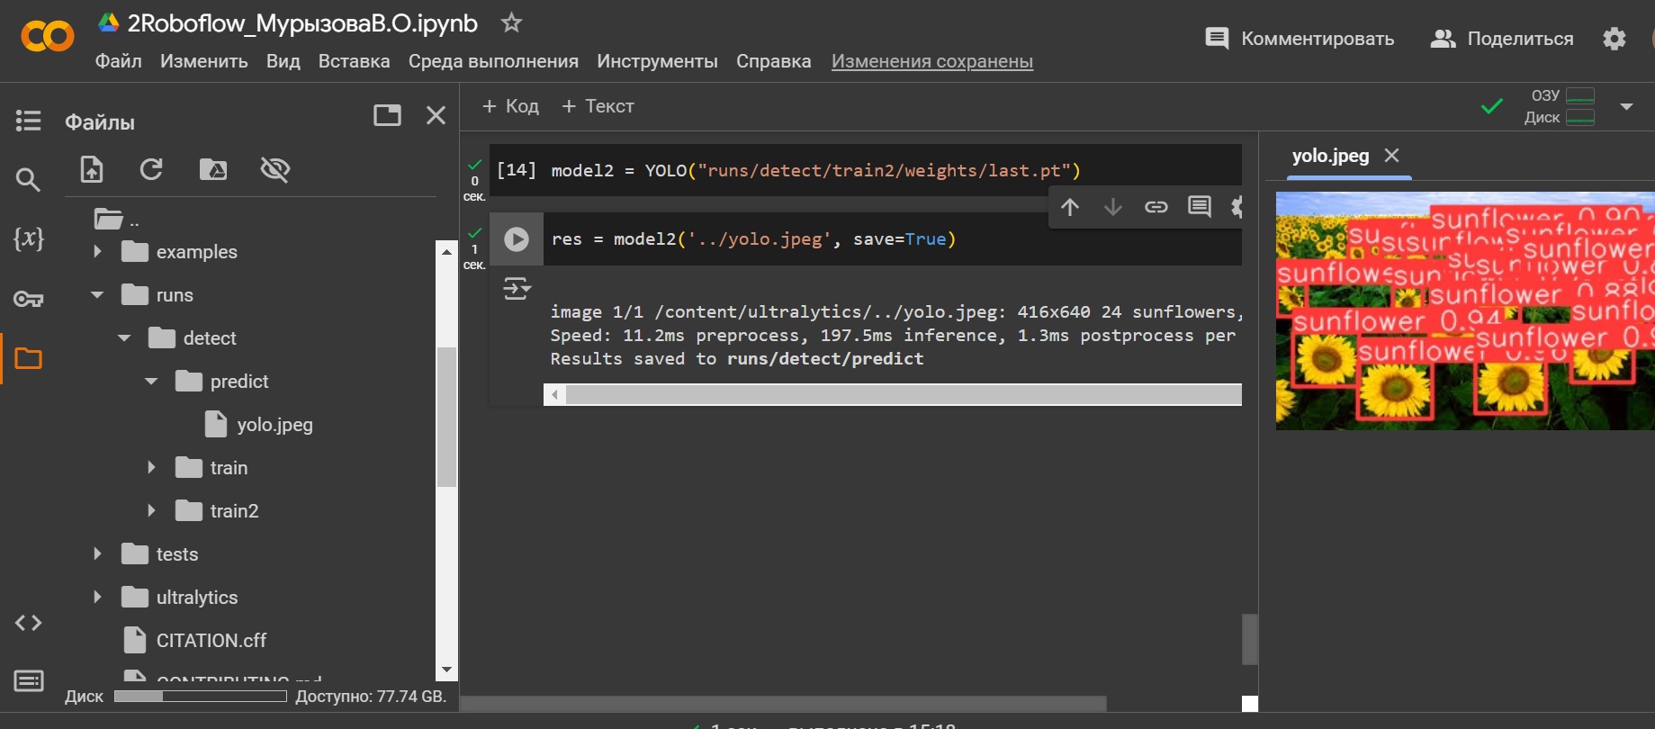Screen dimensions: 1655x729
Task: Move the cell up
Action: tap(1069, 207)
